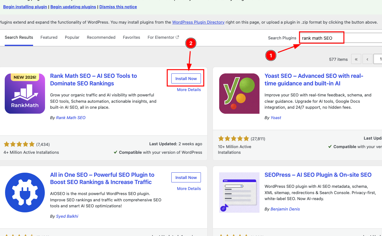Go to previous results page

[367, 59]
